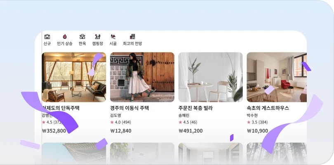Open the 캠핑장 tab label

tap(98, 43)
